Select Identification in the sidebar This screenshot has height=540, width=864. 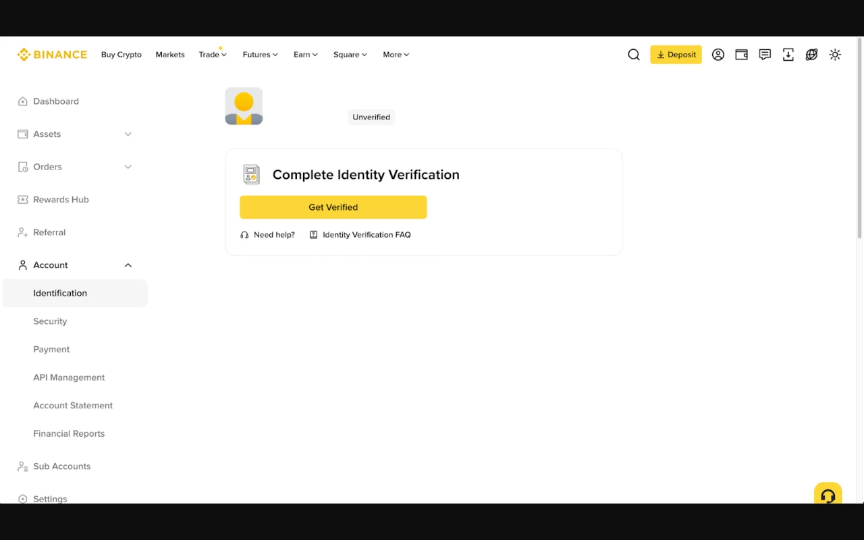(x=75, y=293)
